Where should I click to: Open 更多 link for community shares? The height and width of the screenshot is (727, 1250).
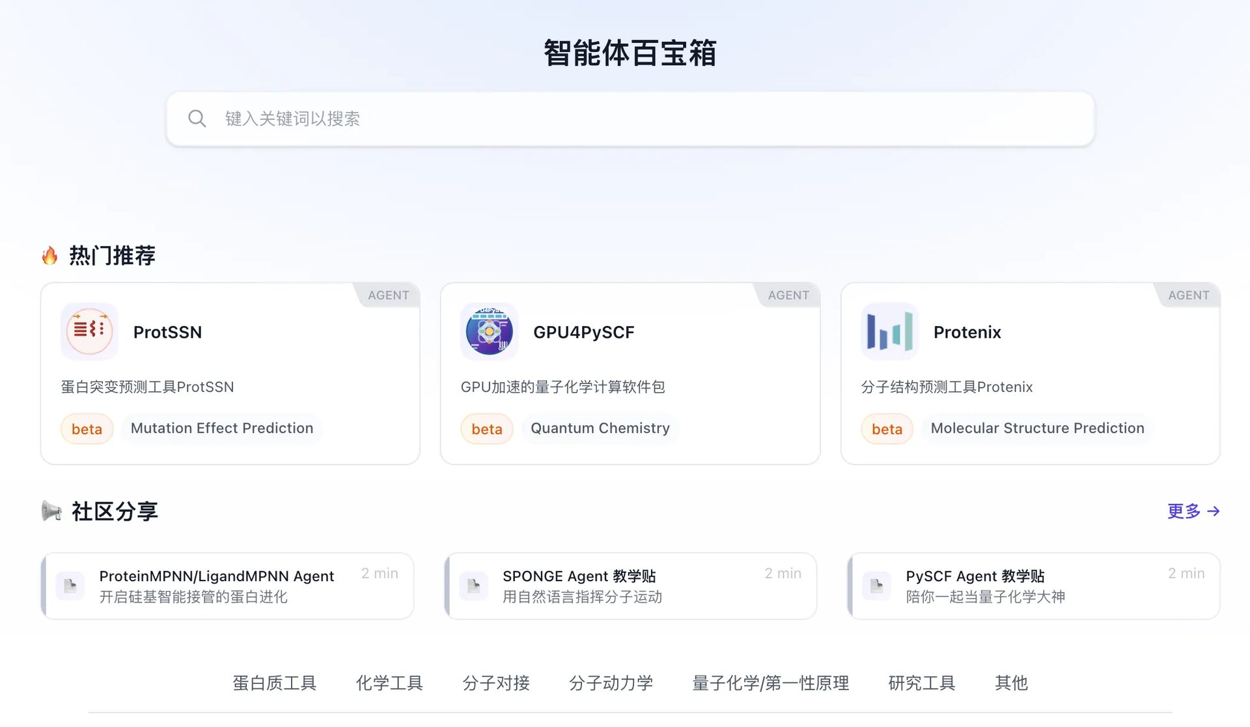click(x=1193, y=511)
